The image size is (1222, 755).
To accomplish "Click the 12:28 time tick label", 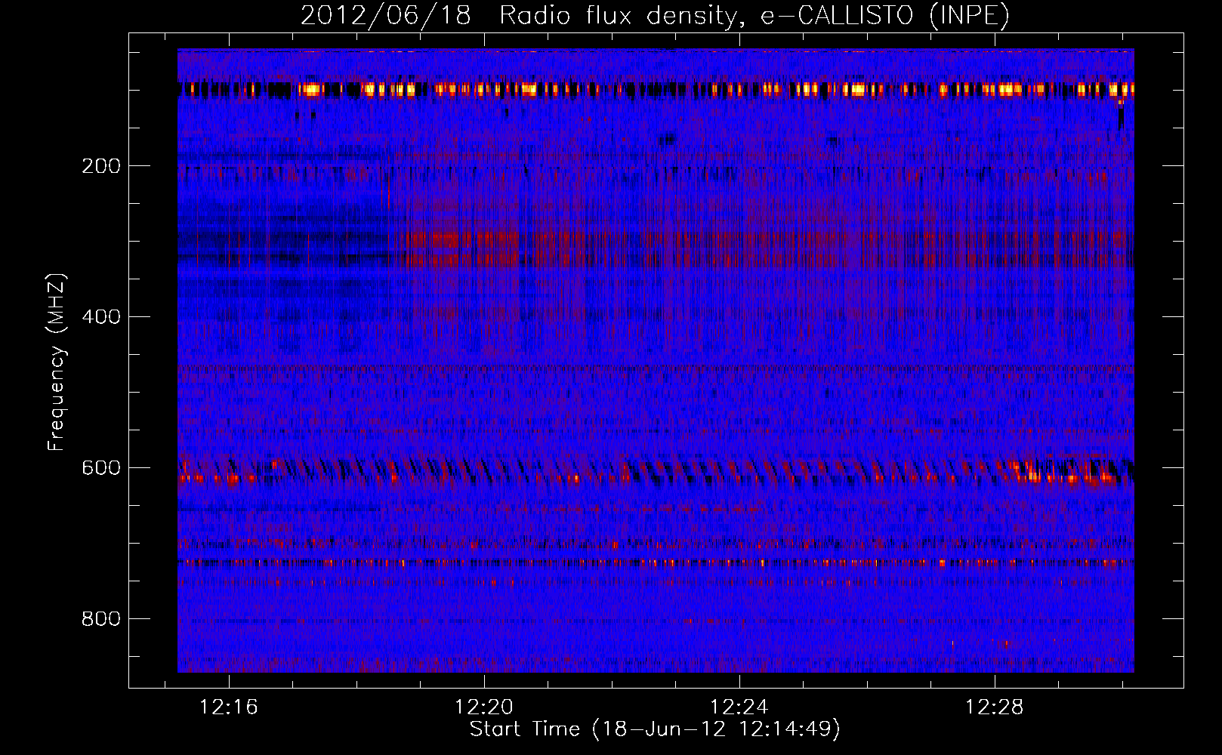I will tap(994, 707).
